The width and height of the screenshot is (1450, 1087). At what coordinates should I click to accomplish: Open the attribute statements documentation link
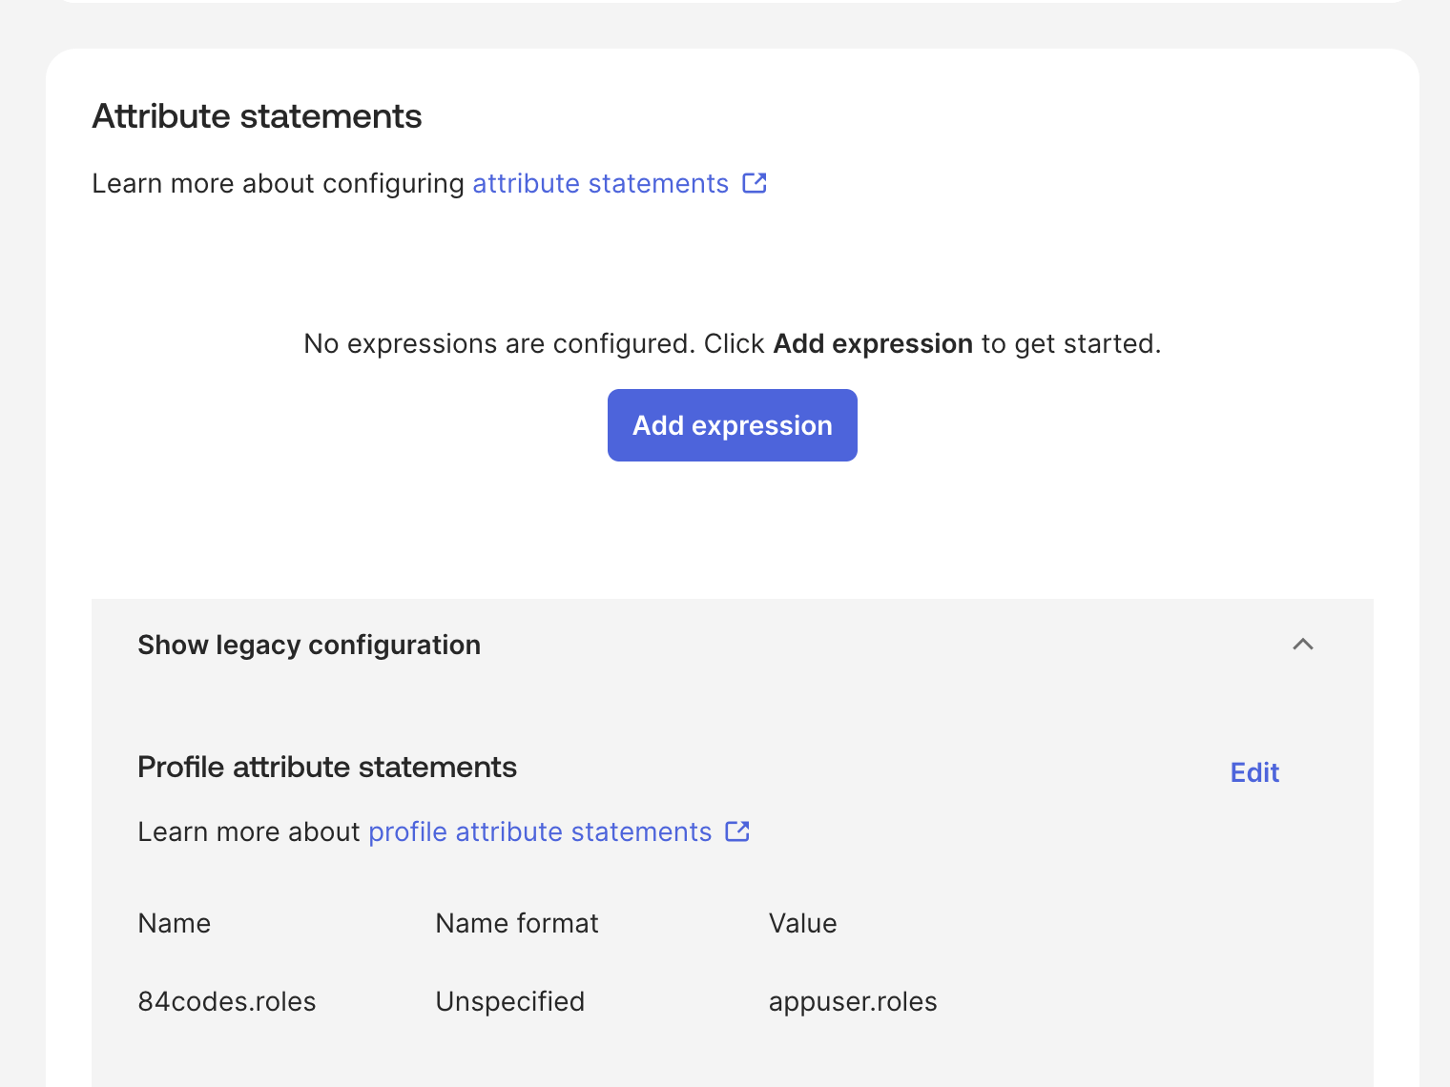(x=599, y=183)
